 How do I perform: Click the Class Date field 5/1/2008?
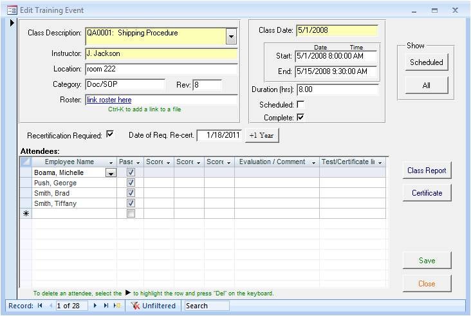(x=337, y=30)
